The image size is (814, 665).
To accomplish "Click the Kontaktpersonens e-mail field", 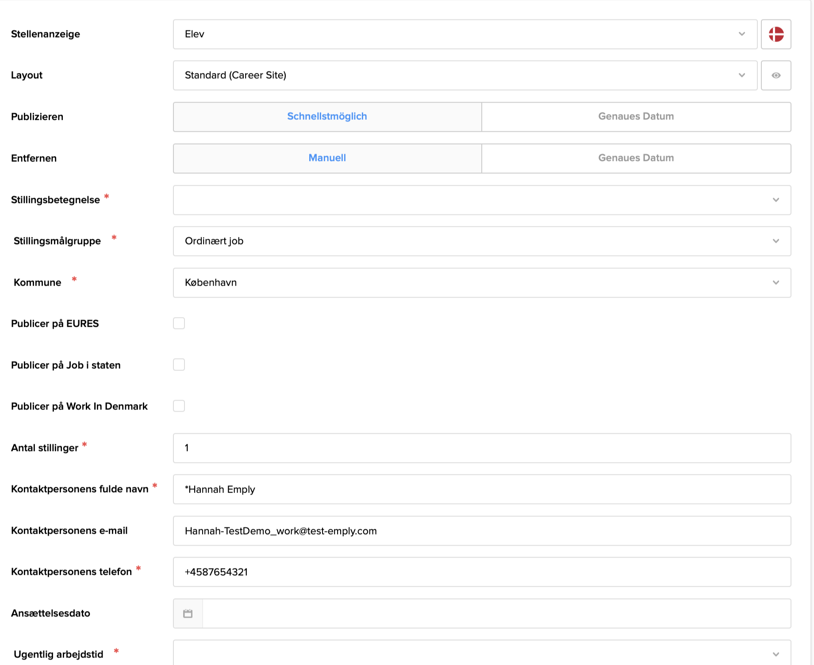I will coord(481,531).
